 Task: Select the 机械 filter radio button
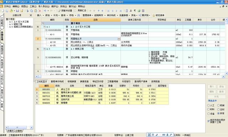point(218,105)
